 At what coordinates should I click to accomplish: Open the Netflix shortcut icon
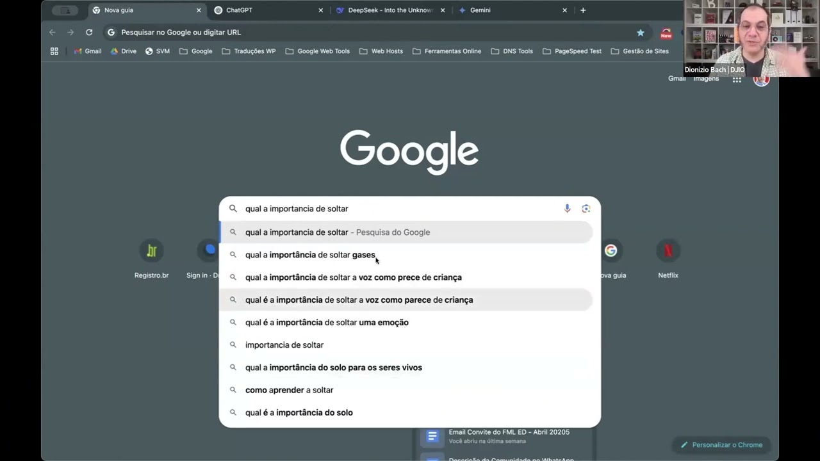[x=668, y=251]
